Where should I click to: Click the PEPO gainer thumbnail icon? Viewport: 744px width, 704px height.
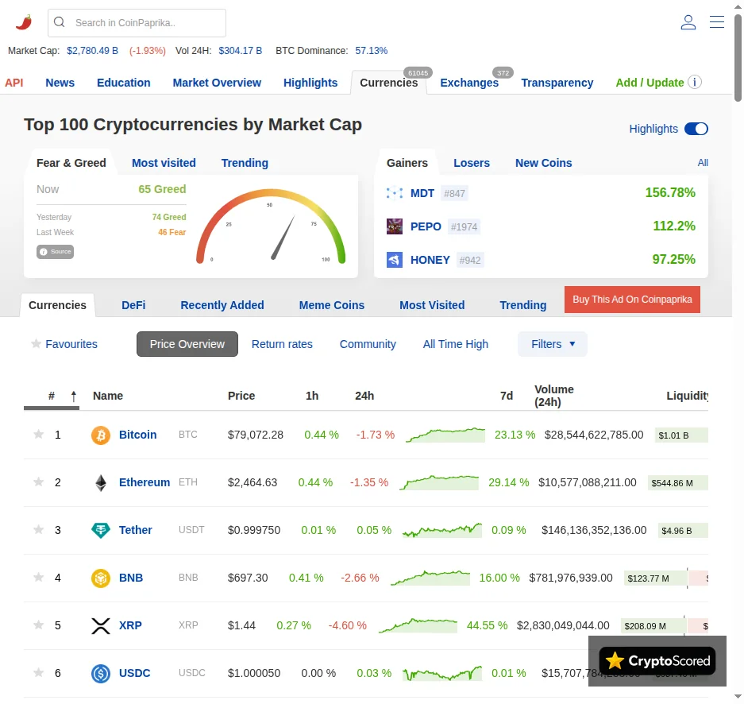[x=395, y=226]
